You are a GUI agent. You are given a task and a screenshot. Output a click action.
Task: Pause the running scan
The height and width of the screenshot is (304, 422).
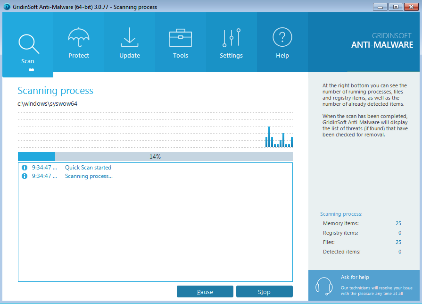[x=205, y=292]
